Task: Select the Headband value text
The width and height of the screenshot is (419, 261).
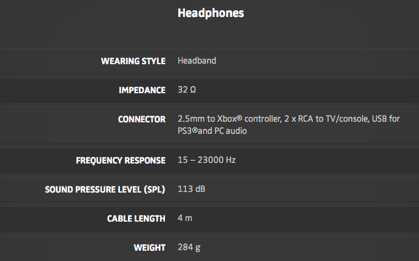Action: click(x=196, y=61)
